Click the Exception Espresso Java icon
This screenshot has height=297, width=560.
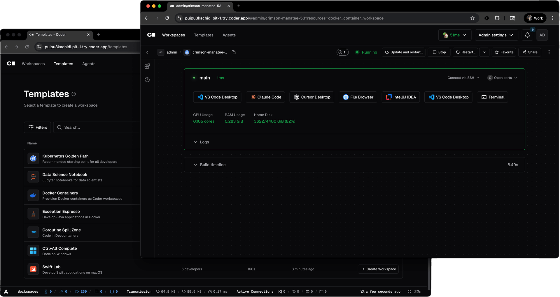pyautogui.click(x=33, y=214)
